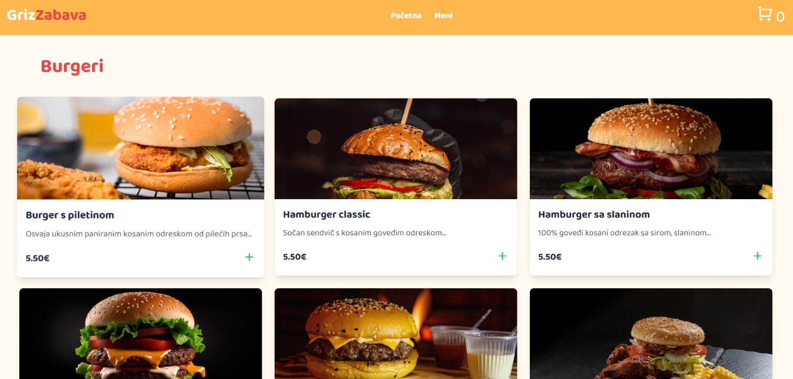Click the cart item count number
The width and height of the screenshot is (793, 379).
pos(780,17)
